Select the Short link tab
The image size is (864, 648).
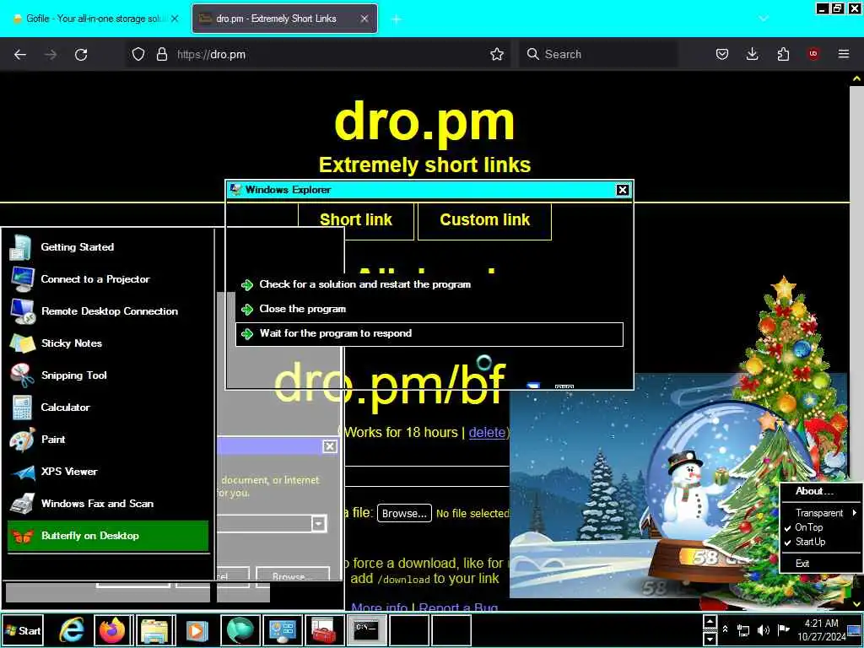356,220
